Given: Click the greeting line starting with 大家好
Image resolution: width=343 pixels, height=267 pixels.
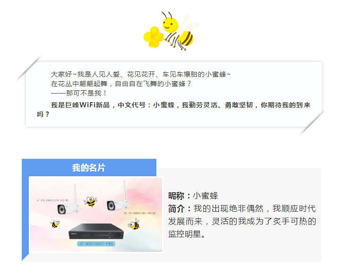Looking at the screenshot, I should (141, 74).
